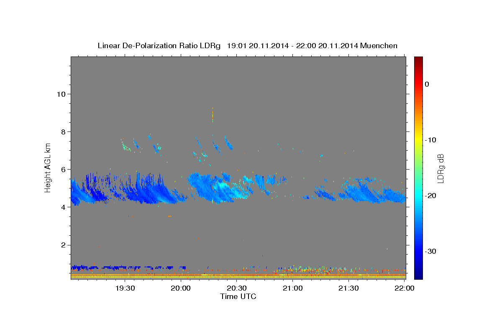Screen dimensions: 502x335
Task: Click the yellow near-ground stripe in the plot
Action: [x=238, y=277]
